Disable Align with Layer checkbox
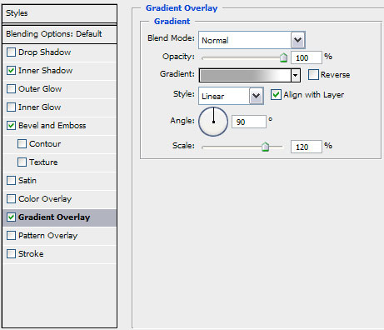The height and width of the screenshot is (330, 384). point(276,95)
